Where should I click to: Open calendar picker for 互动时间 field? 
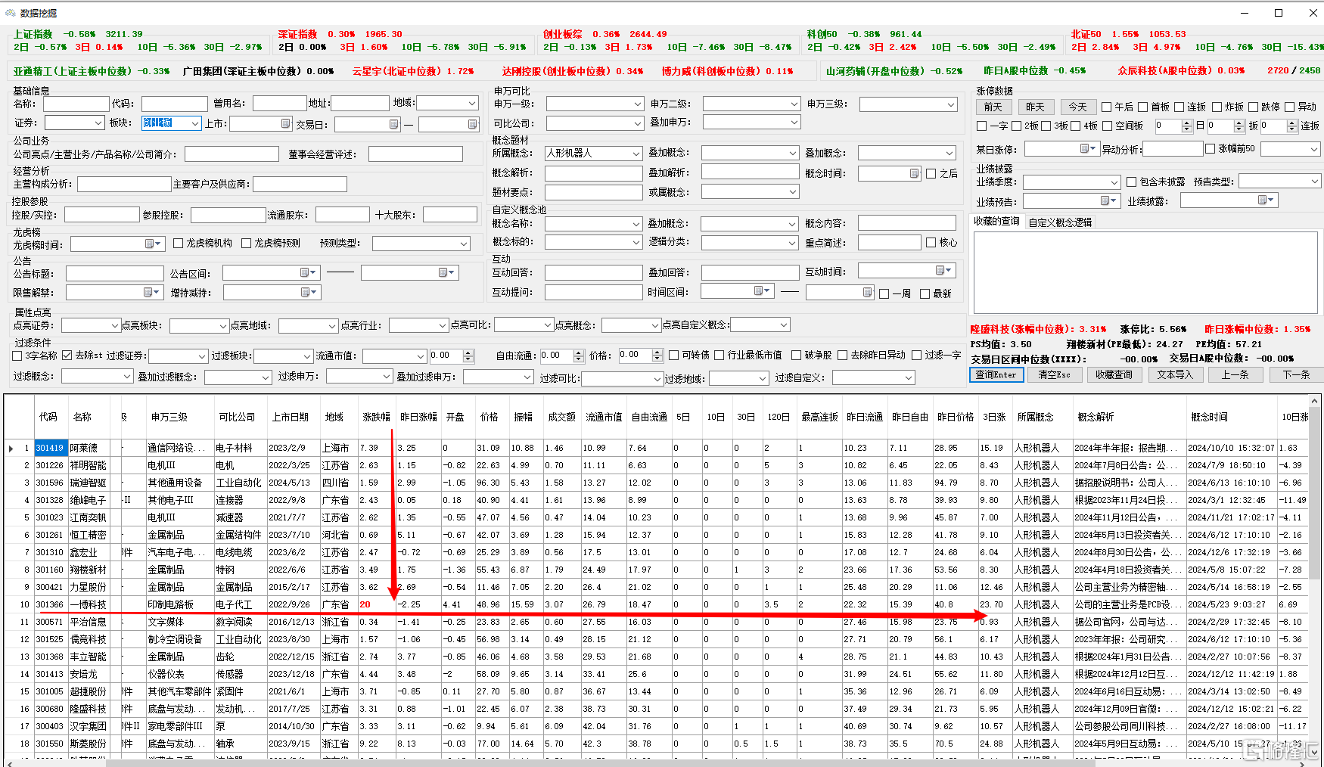(x=943, y=271)
